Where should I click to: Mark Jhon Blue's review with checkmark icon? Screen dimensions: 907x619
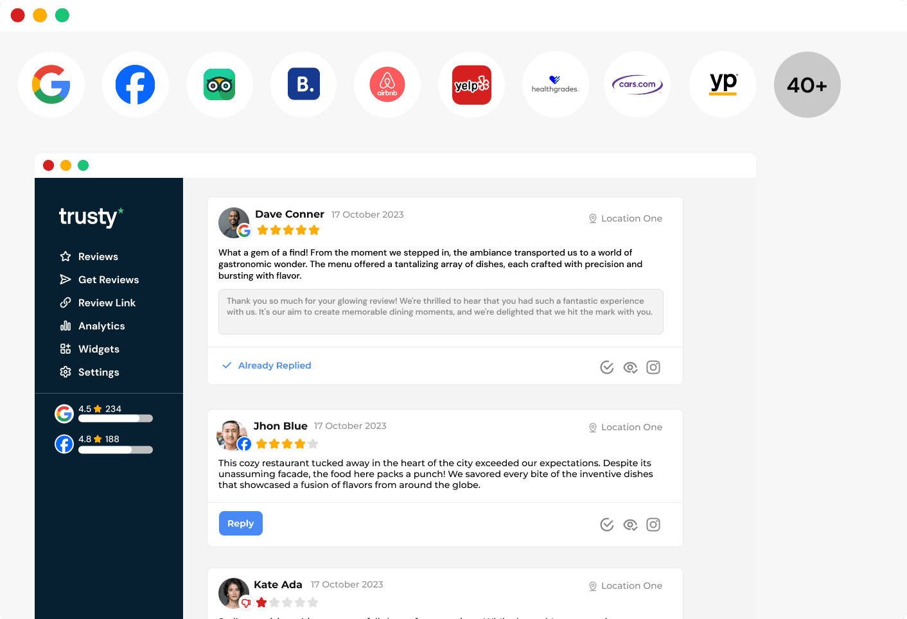(607, 525)
